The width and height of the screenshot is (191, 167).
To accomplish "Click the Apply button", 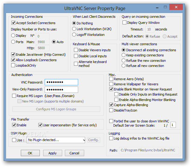I will (x=53, y=153).
